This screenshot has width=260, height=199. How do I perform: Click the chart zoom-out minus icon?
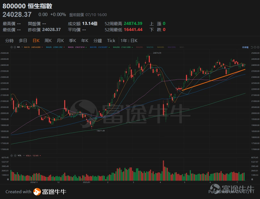(255, 47)
